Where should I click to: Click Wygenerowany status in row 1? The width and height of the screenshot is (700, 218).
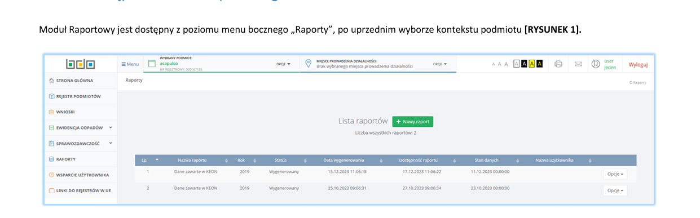pyautogui.click(x=284, y=171)
